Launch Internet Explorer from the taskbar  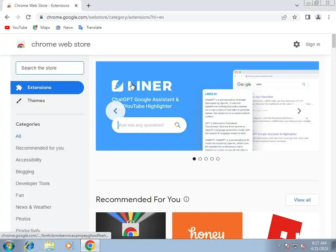point(29,245)
